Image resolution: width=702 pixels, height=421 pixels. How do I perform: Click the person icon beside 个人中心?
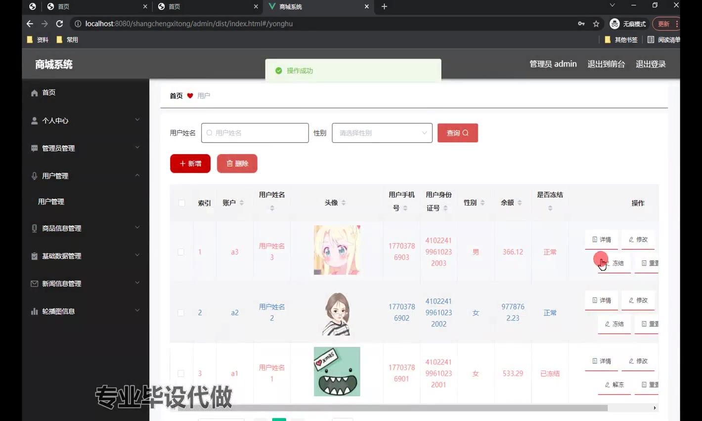pyautogui.click(x=34, y=121)
